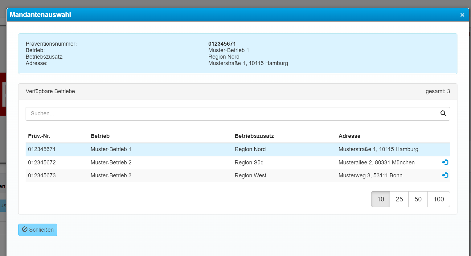Screen dimensions: 471x256
Task: Click bold Präventionsnummer value 012345671
Action: pyautogui.click(x=222, y=44)
